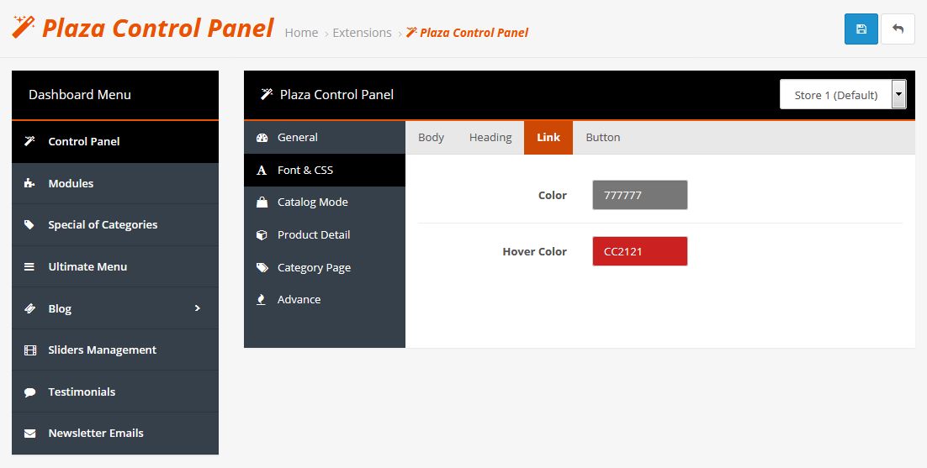The width and height of the screenshot is (927, 468).
Task: Click the Modules puzzle-piece icon
Action: [x=29, y=183]
